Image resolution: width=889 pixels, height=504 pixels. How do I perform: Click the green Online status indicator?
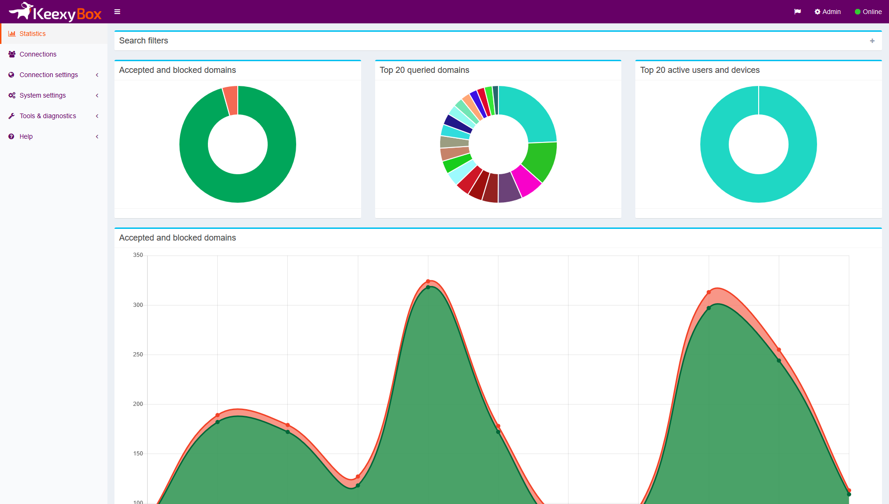click(857, 12)
